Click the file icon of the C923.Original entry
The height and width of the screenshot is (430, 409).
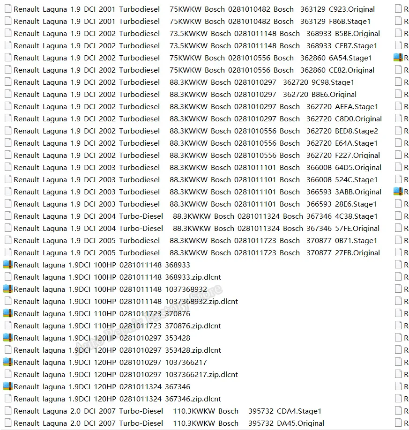click(x=8, y=9)
